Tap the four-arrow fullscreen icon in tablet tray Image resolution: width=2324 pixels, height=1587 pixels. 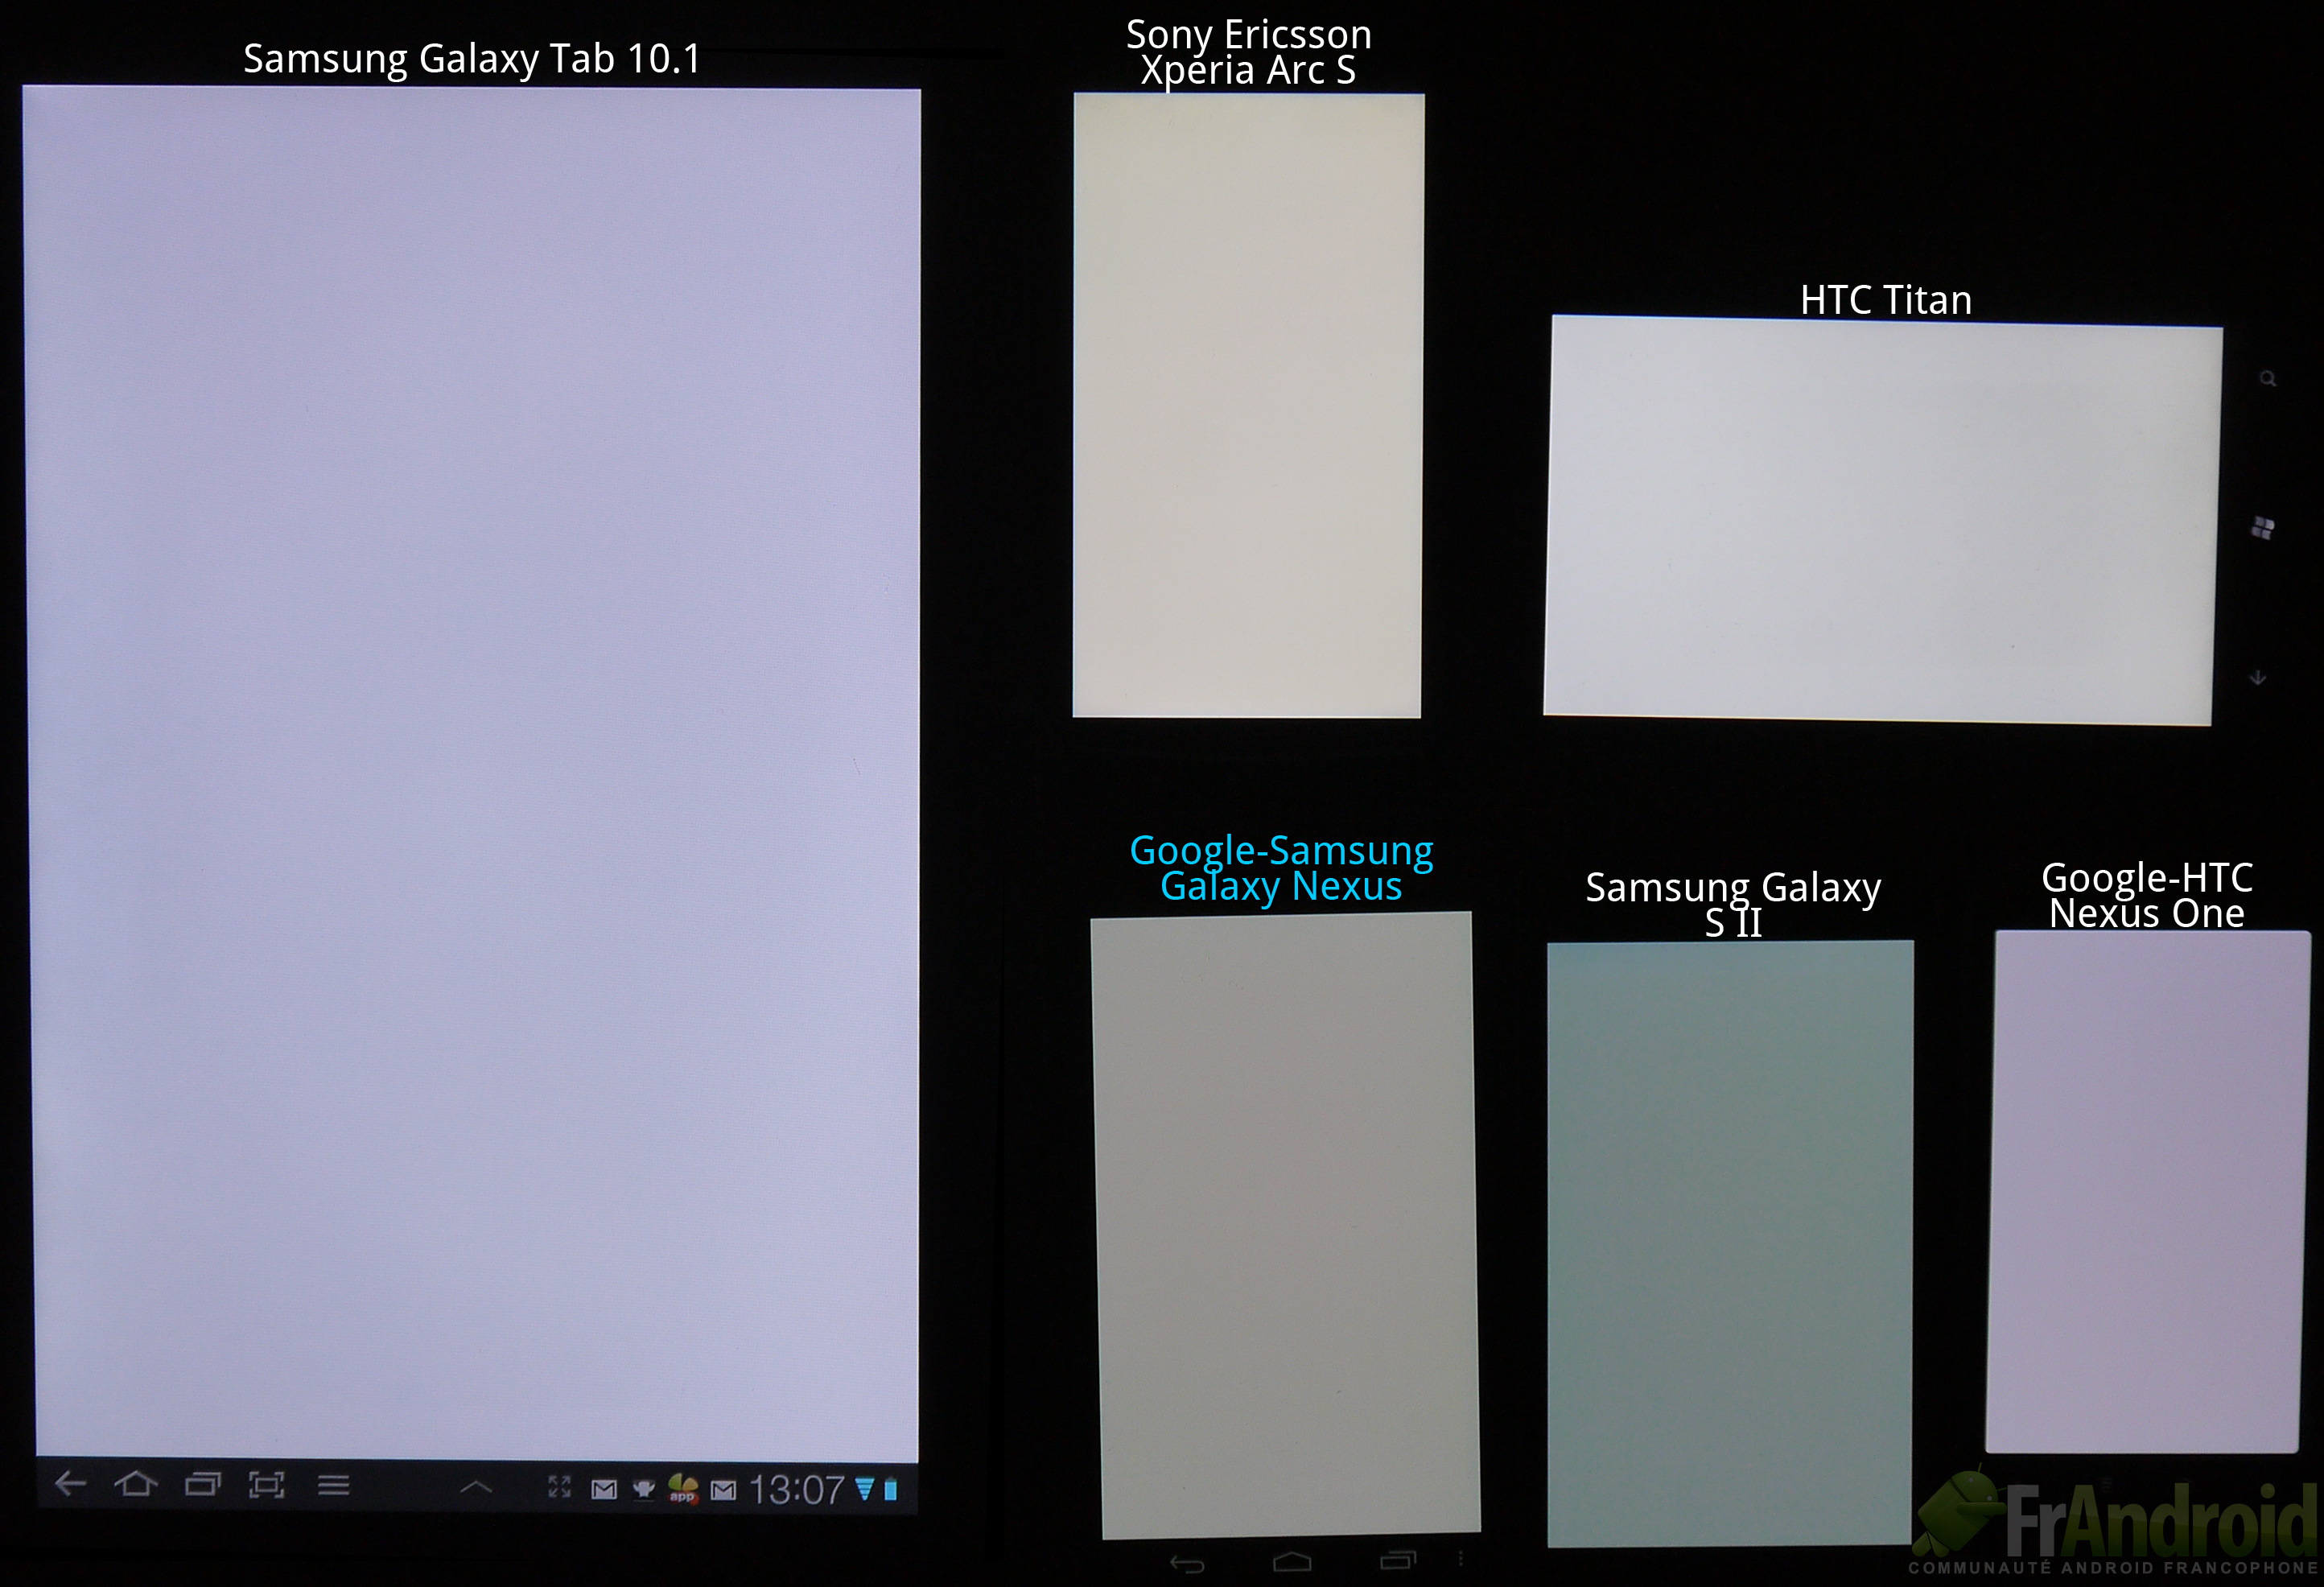[560, 1488]
